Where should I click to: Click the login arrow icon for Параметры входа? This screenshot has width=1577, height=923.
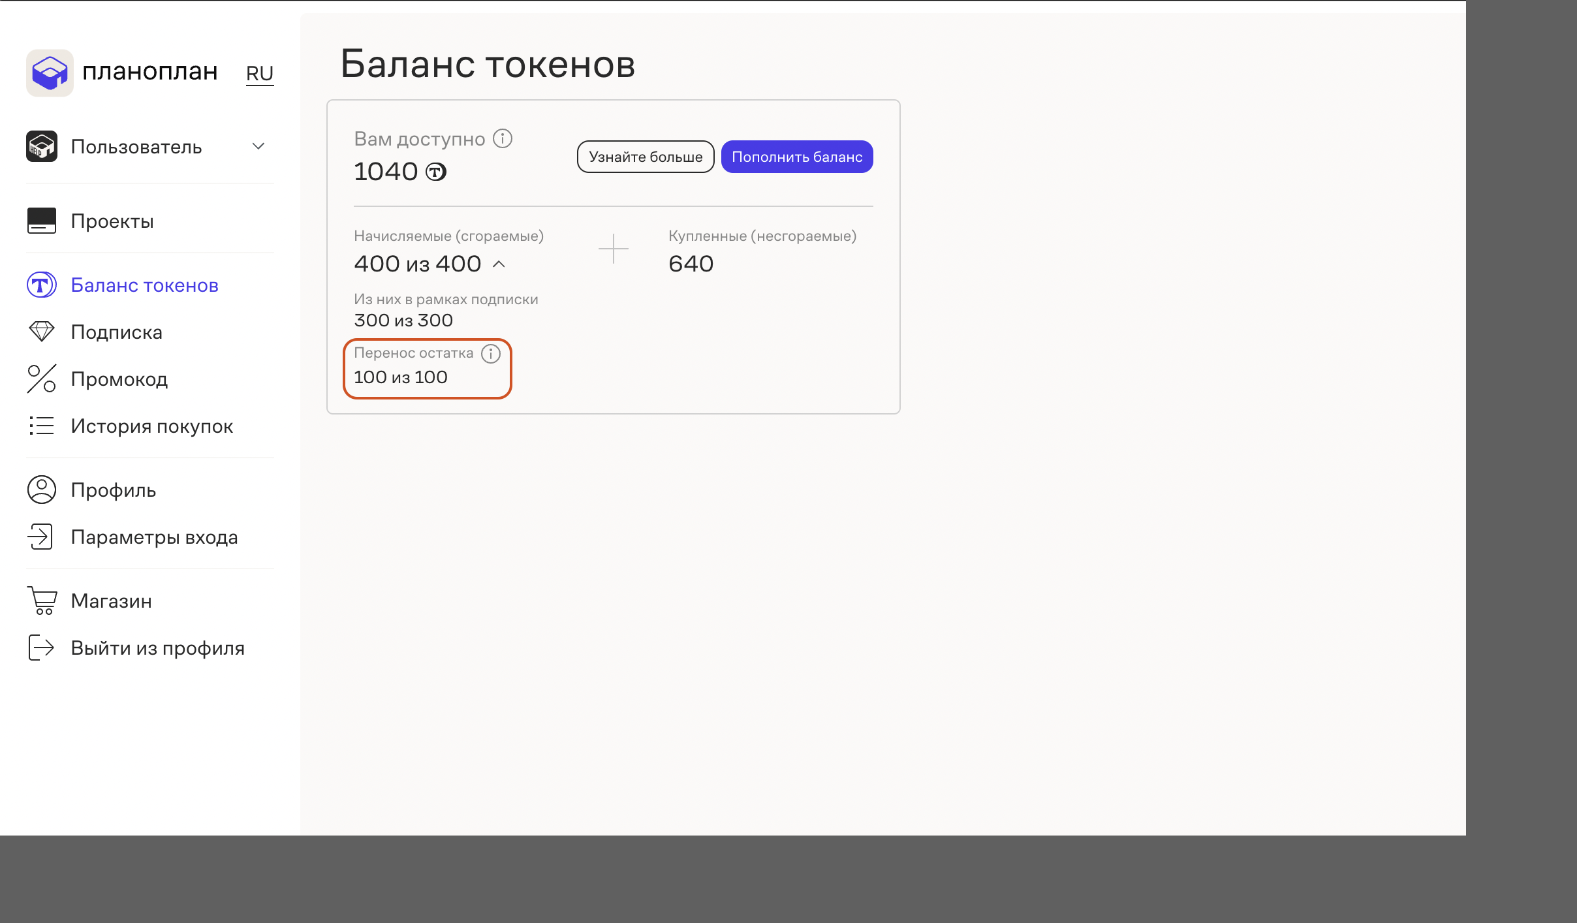point(42,537)
